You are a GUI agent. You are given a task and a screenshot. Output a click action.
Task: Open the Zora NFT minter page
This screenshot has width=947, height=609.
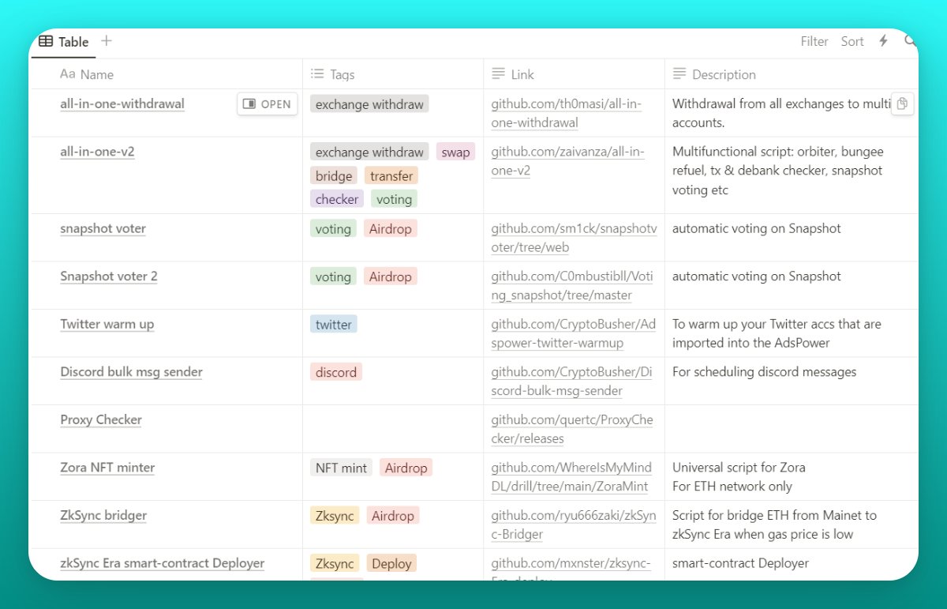[107, 468]
